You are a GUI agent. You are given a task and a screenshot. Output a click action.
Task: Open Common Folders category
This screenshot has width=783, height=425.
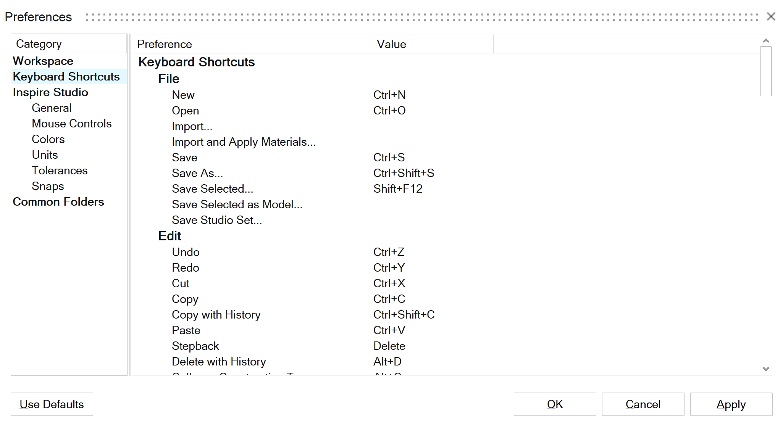[58, 202]
